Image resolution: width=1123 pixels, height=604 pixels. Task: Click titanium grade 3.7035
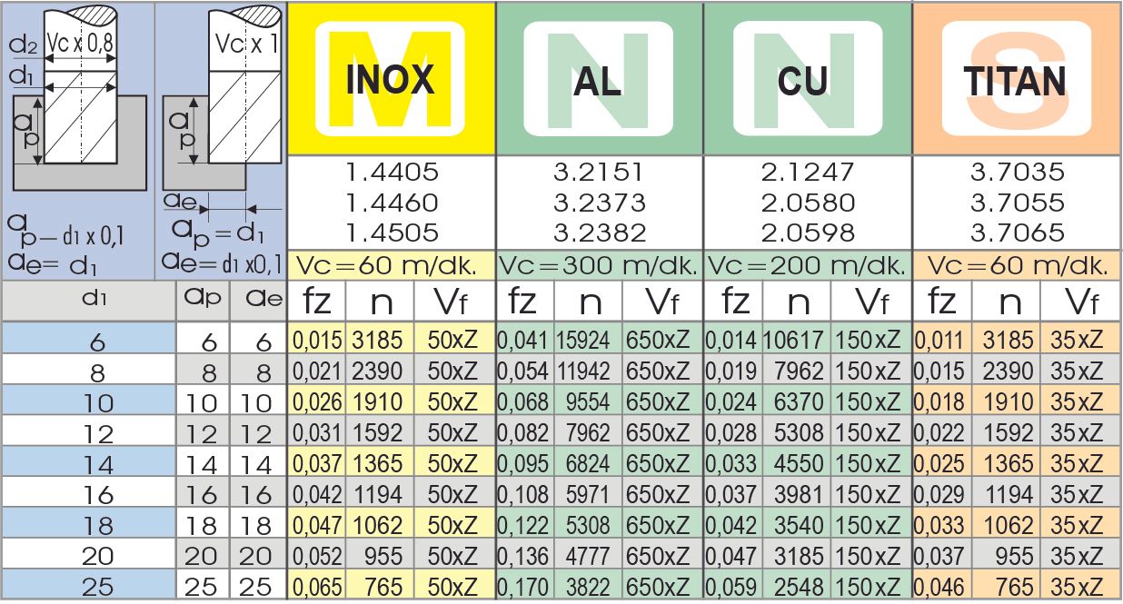pyautogui.click(x=1017, y=172)
